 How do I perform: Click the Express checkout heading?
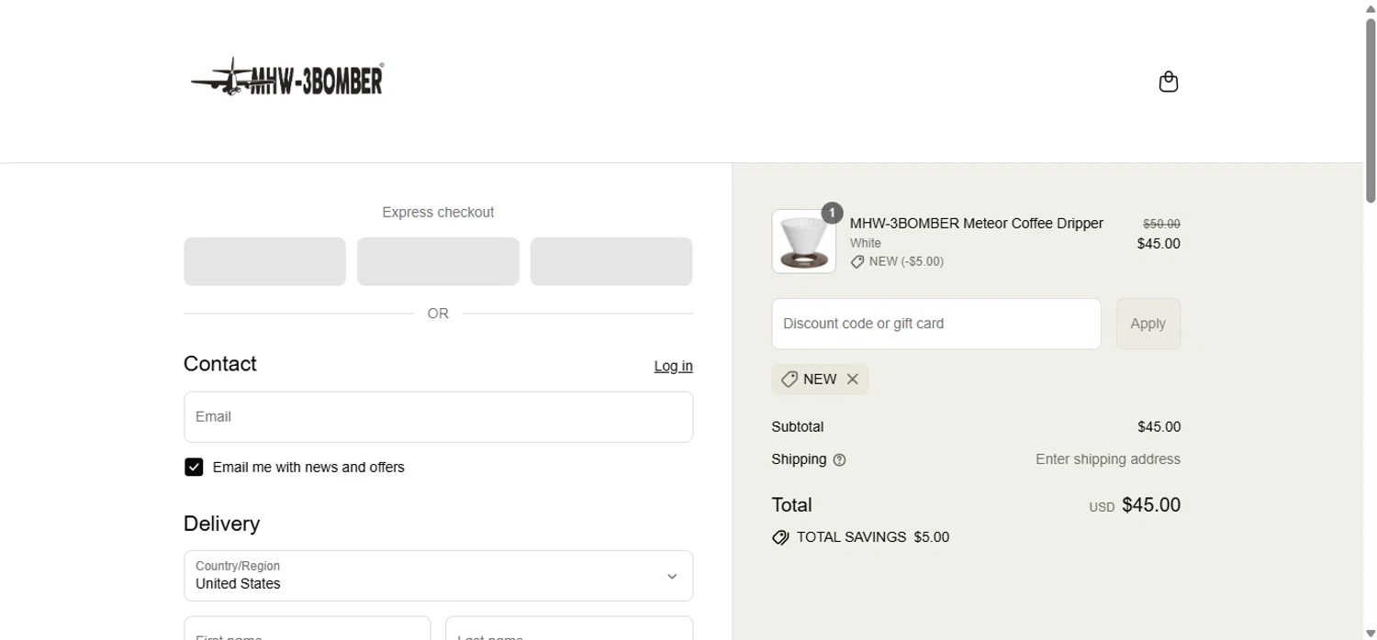(x=438, y=213)
